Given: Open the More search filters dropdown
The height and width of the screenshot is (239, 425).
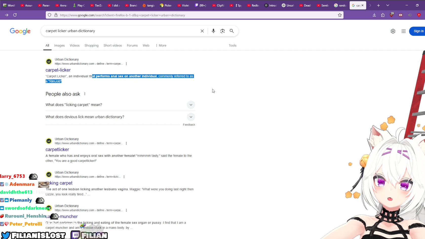Looking at the screenshot, I should tap(161, 46).
